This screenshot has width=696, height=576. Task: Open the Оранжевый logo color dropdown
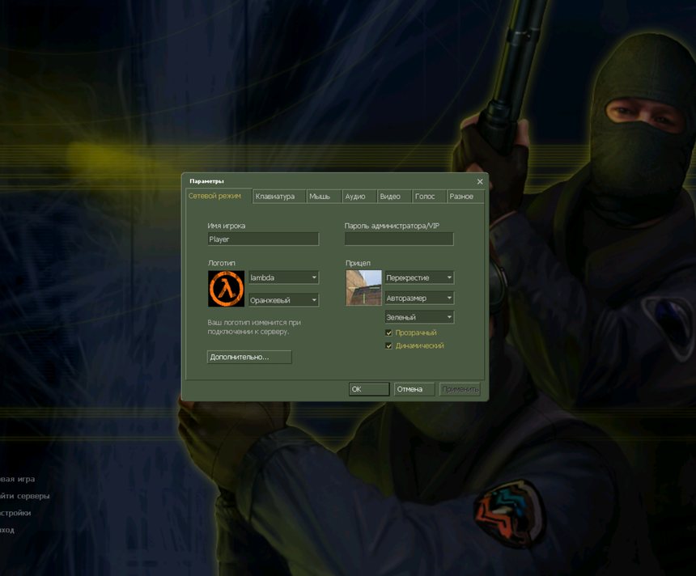coord(283,300)
